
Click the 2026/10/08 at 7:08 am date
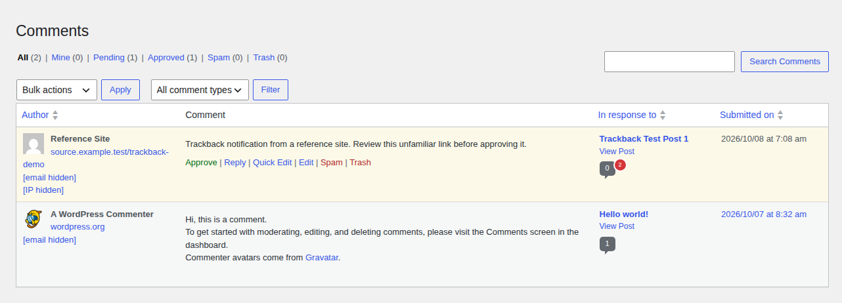tap(764, 139)
